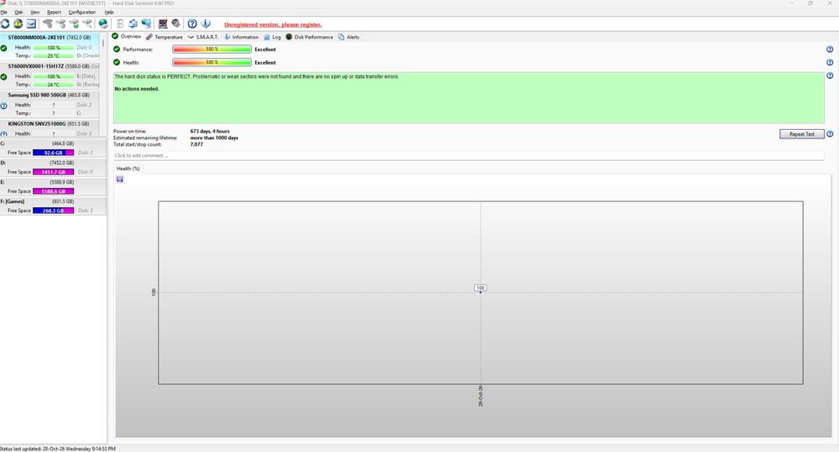Click the blue info 'i' toolbar icon
The image size is (839, 452).
(x=206, y=23)
